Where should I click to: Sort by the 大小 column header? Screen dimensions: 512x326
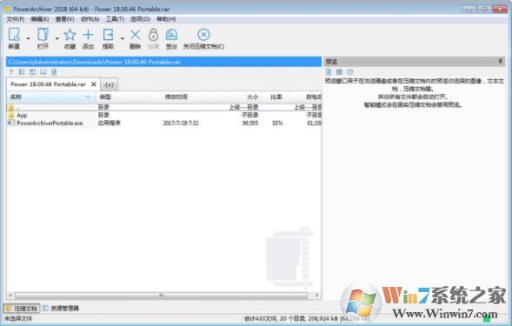pyautogui.click(x=243, y=96)
